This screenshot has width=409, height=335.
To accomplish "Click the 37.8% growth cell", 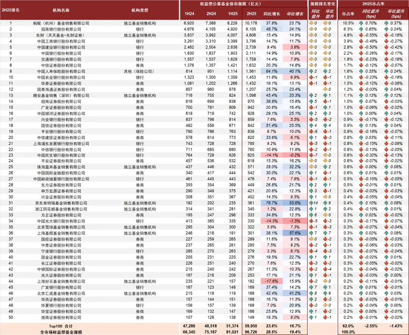I will (272, 23).
